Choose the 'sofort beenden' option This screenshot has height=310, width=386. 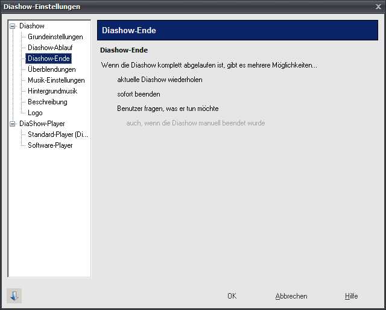[x=139, y=94]
